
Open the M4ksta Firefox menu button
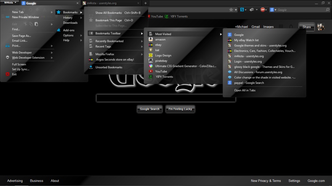point(10,3)
